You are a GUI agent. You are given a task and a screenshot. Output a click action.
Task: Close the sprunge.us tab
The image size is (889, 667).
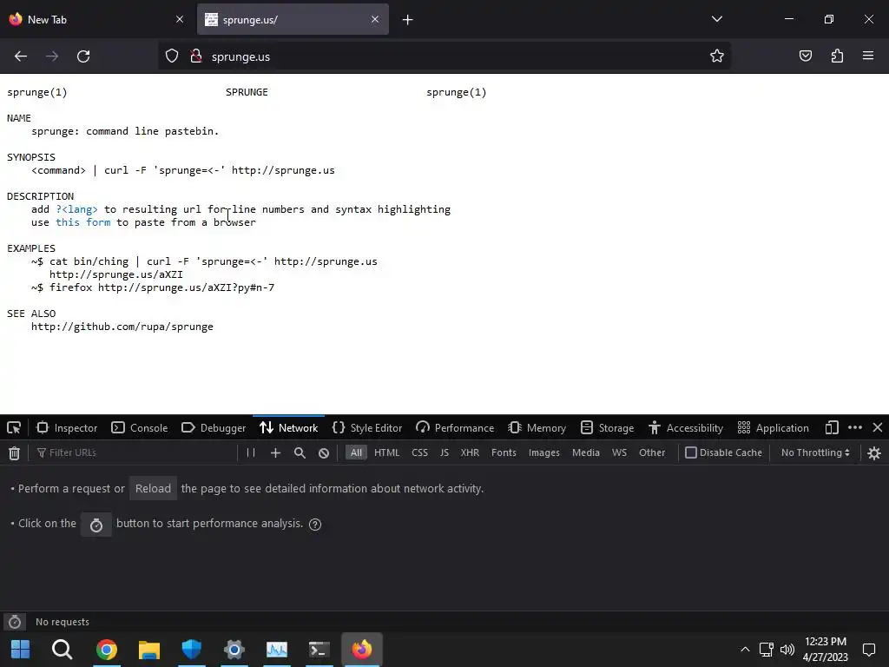point(375,19)
